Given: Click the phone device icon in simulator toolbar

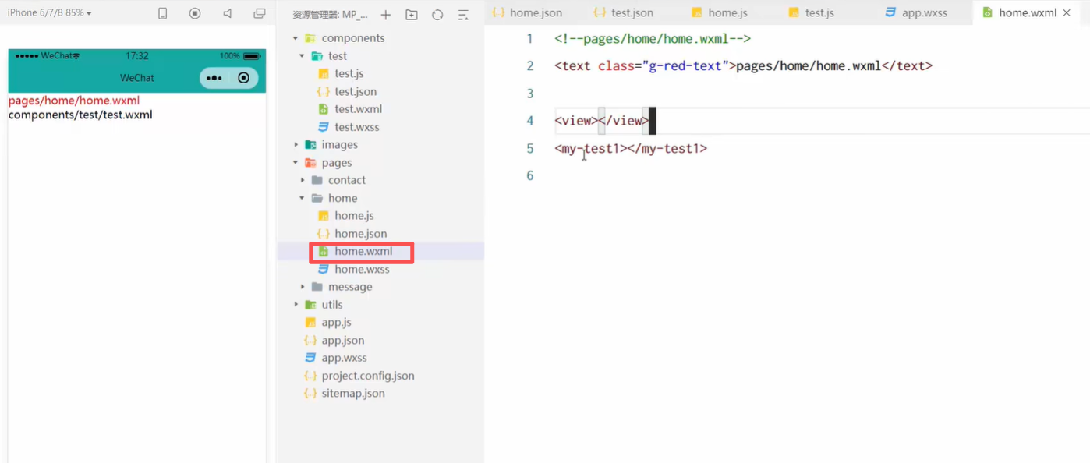Looking at the screenshot, I should coord(162,13).
